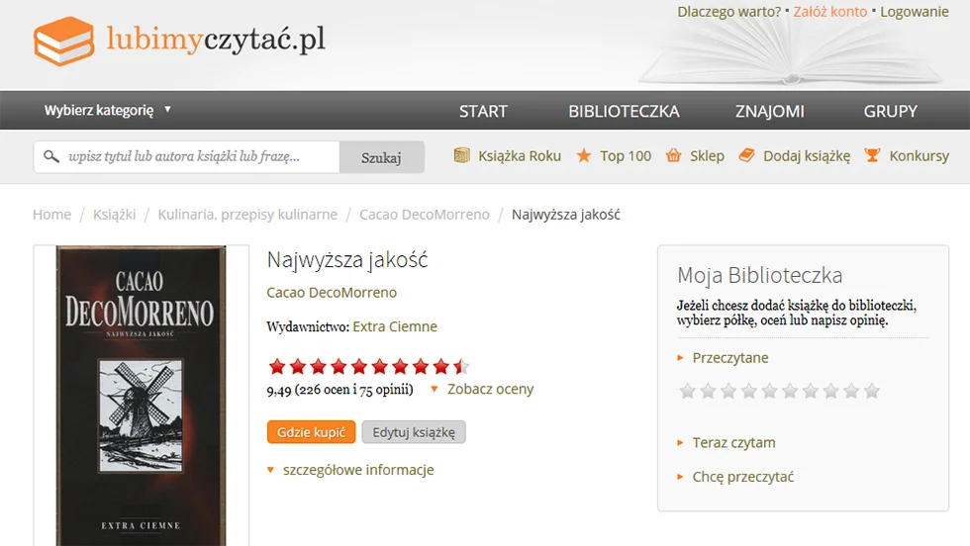
Task: Open GRUPY menu item
Action: tap(890, 112)
